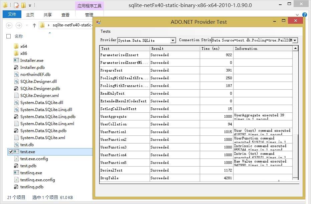This screenshot has width=311, height=204.
Task: Click the Explorer back arrow
Action: click(9, 25)
